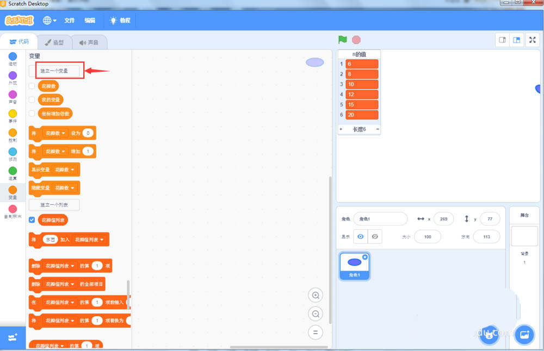Open the 花瓣数 dropdown in the 设为 block

60,133
